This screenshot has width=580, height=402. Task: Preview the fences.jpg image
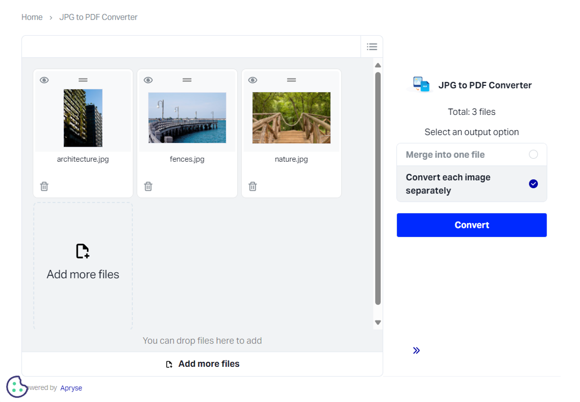pyautogui.click(x=148, y=80)
